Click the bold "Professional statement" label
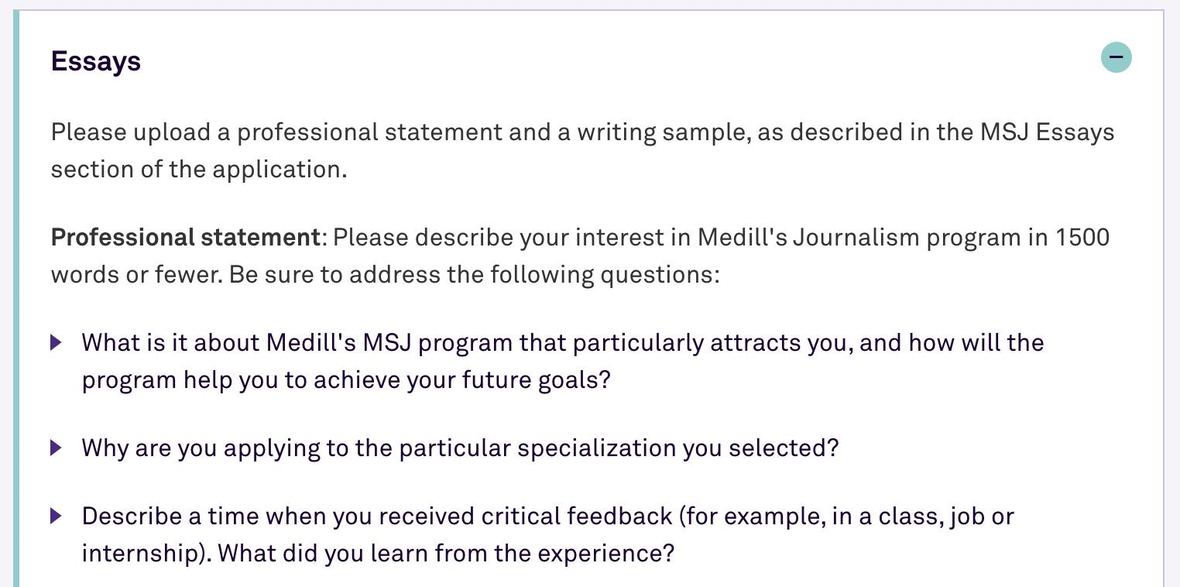 pyautogui.click(x=185, y=237)
